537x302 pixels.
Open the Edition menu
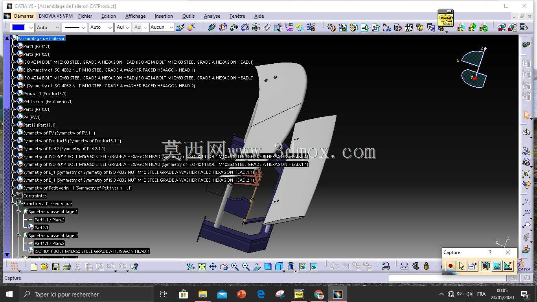tap(109, 16)
